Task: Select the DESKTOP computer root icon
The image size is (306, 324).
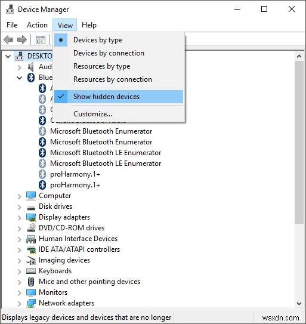Action: tap(20, 56)
